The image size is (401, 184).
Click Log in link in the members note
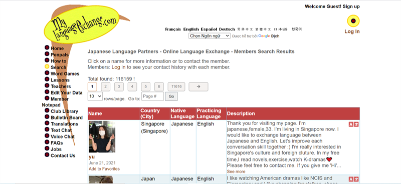tap(119, 67)
